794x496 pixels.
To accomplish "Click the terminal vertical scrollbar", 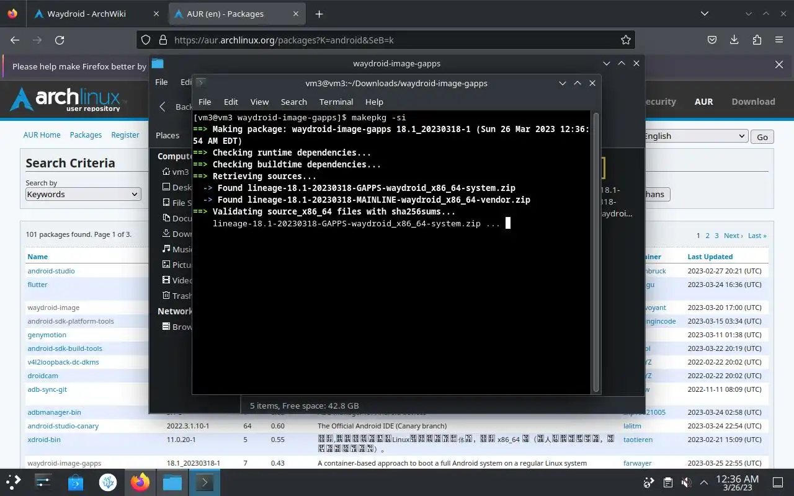I will coord(596,252).
